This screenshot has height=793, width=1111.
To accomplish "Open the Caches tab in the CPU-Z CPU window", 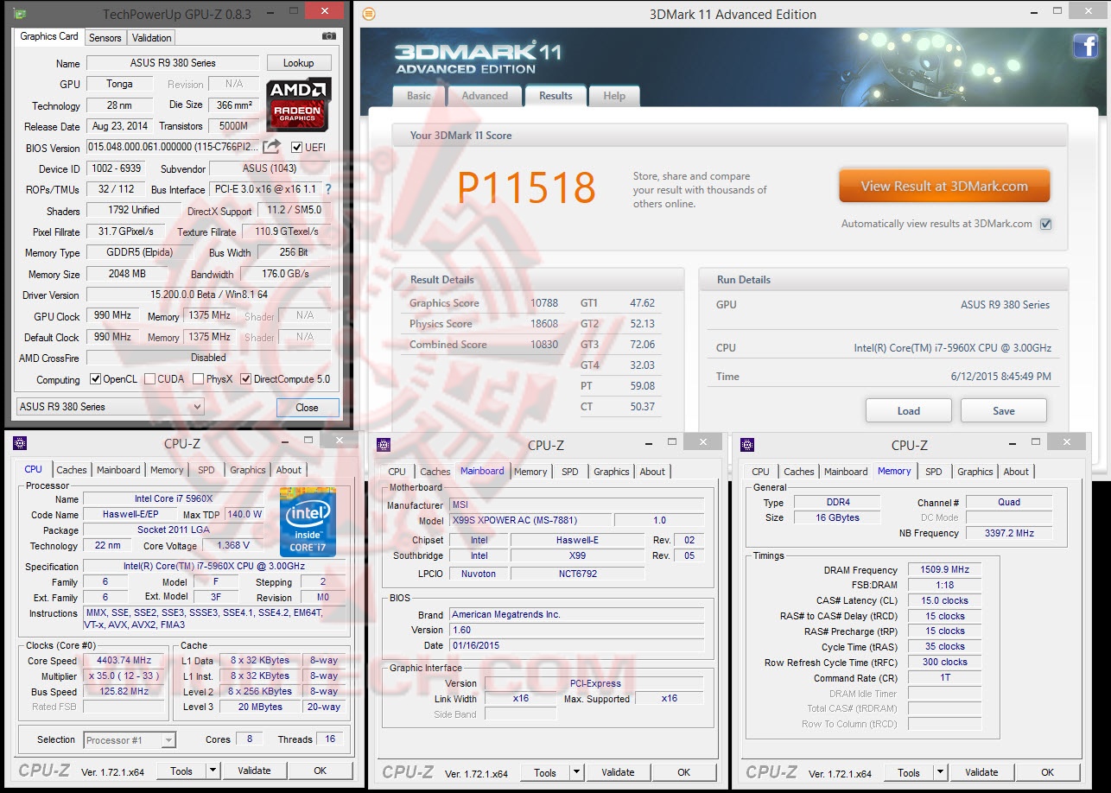I will [72, 470].
